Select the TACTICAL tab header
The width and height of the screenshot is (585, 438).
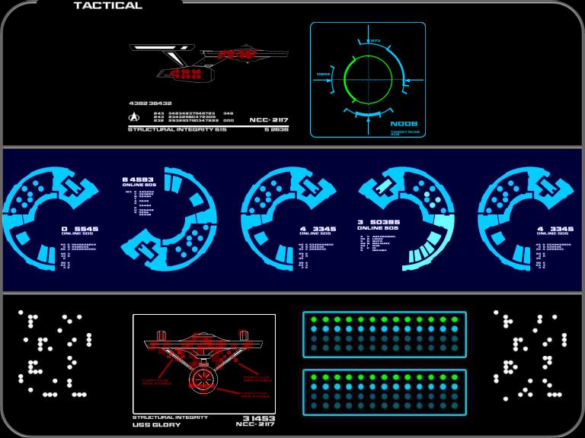(108, 5)
